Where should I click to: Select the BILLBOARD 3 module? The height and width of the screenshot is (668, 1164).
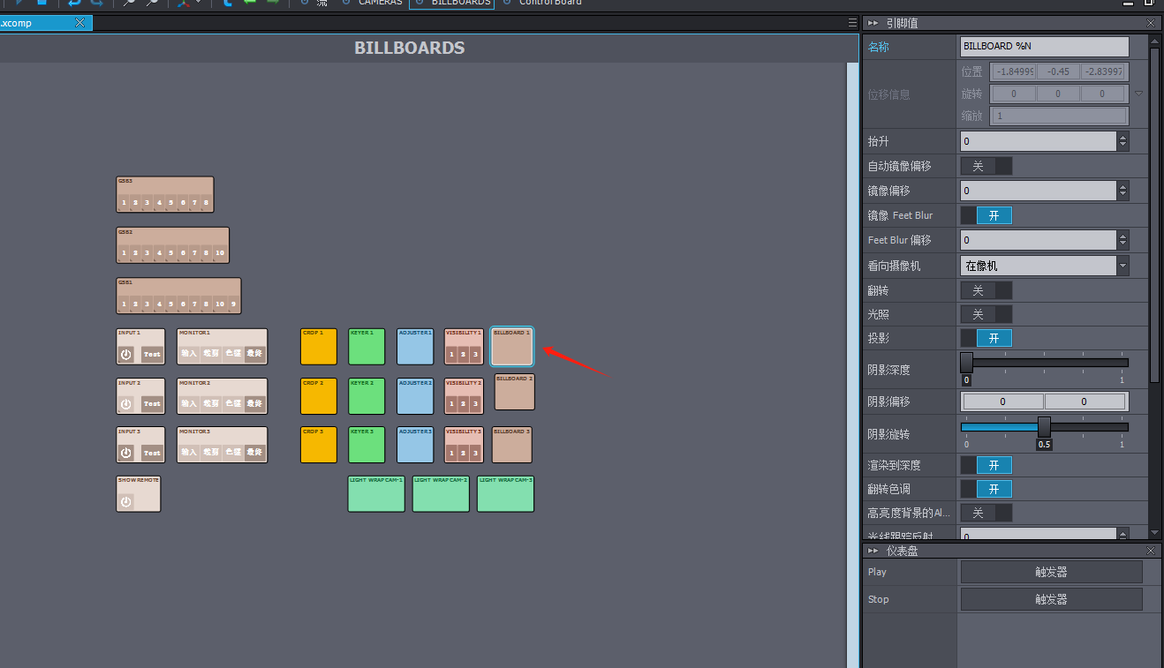[512, 445]
